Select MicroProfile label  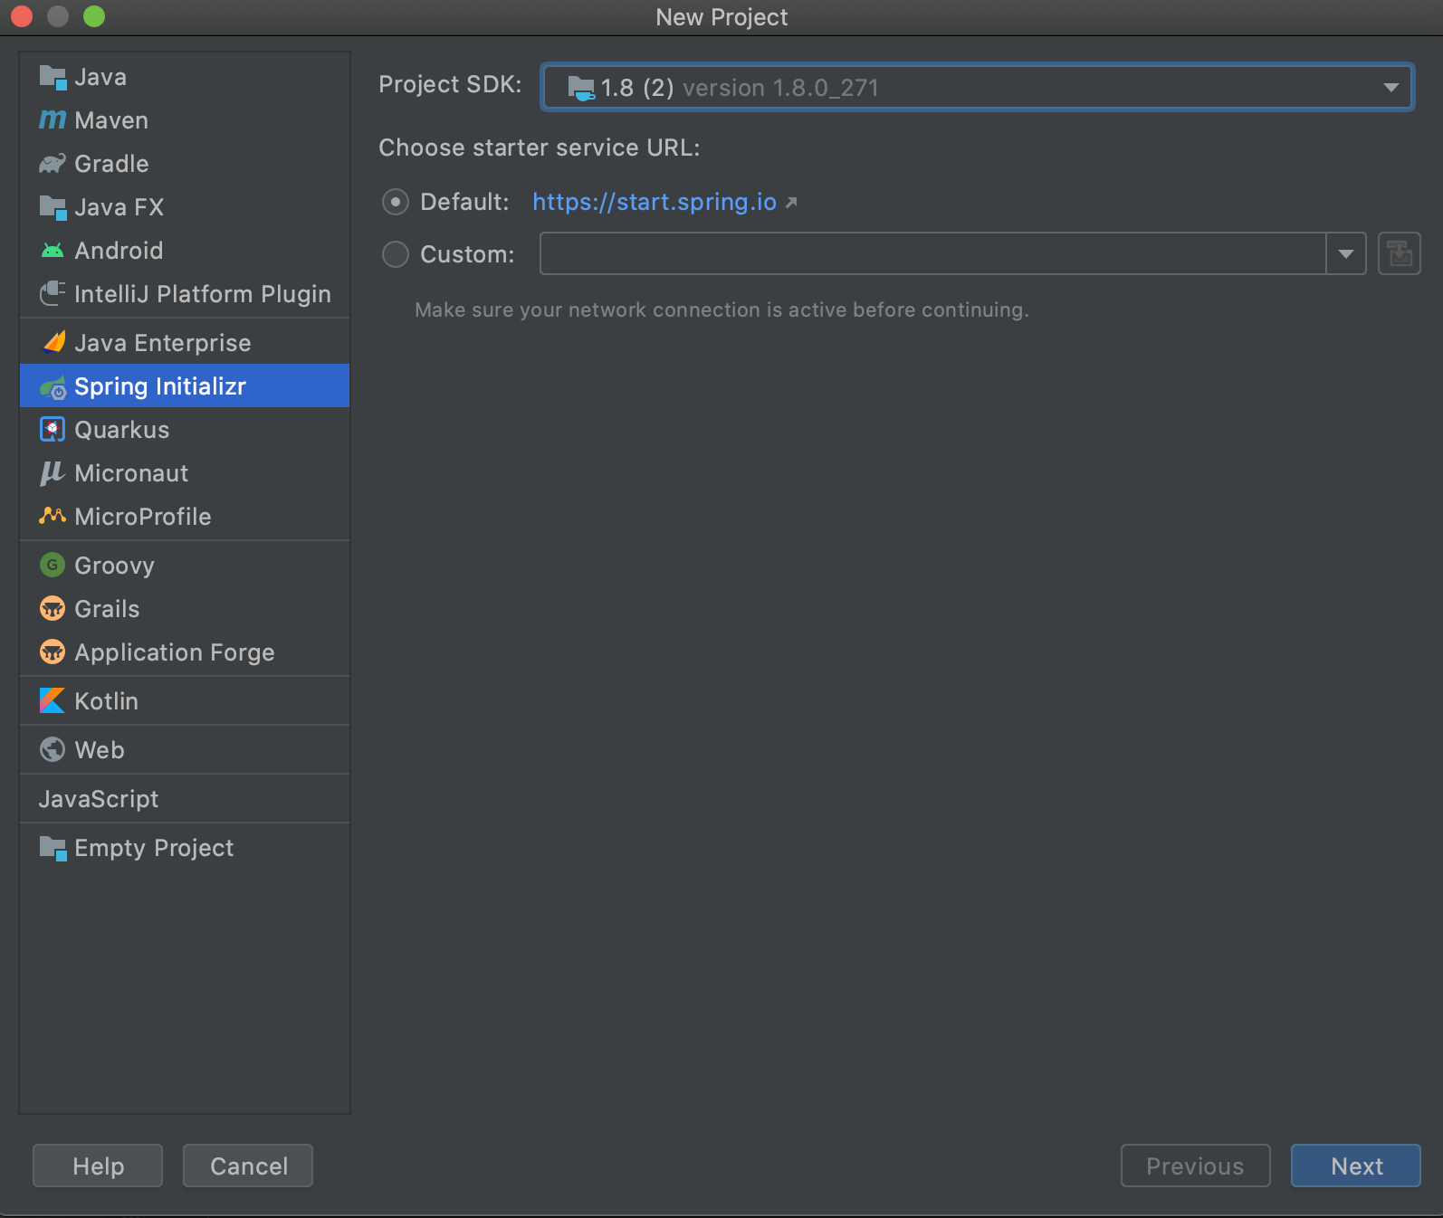click(143, 517)
